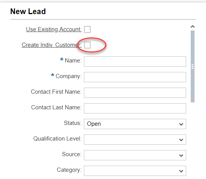Select the Contact Last Name field

135,108
